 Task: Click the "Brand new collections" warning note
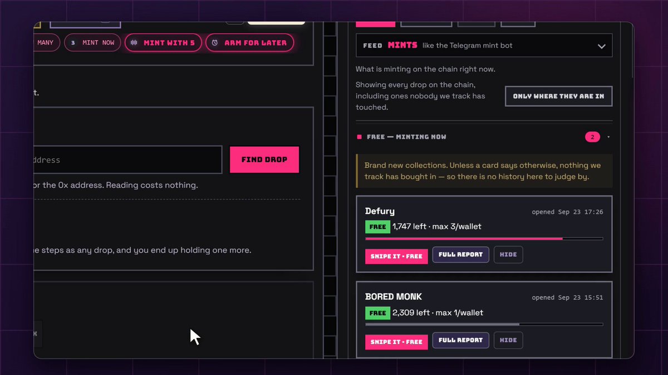484,171
